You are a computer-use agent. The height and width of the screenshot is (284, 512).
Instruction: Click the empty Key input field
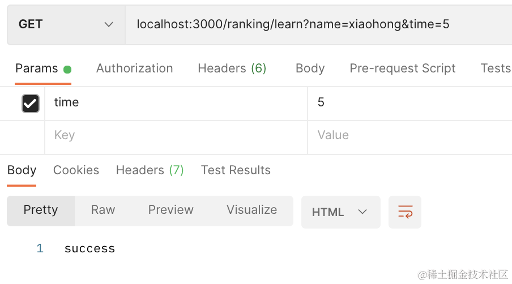point(176,136)
